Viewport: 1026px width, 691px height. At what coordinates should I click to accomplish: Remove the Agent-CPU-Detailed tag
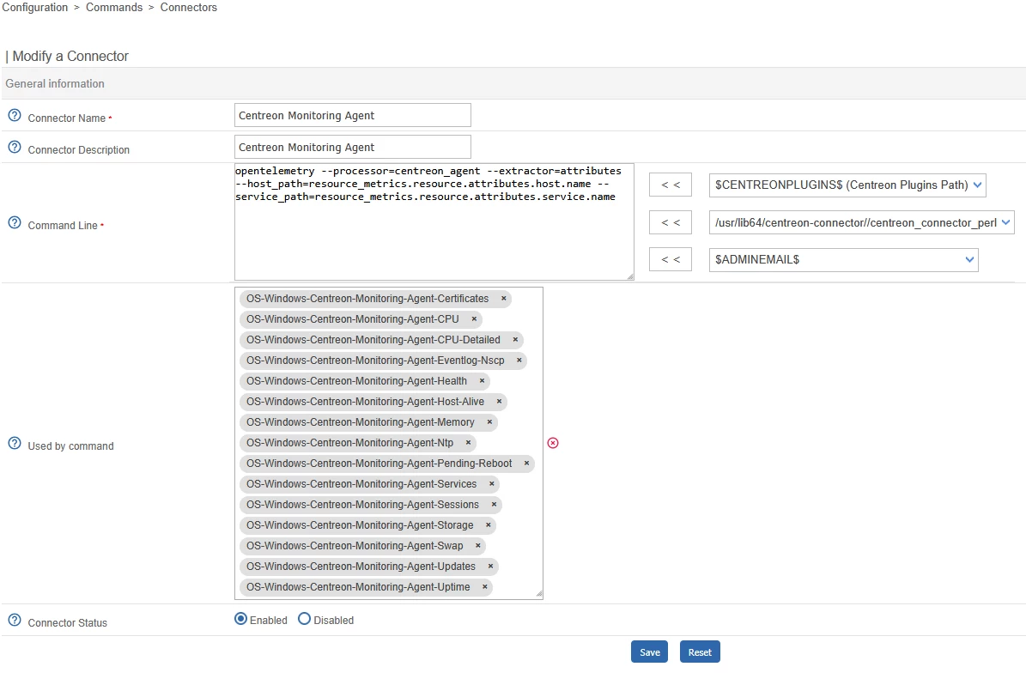516,340
